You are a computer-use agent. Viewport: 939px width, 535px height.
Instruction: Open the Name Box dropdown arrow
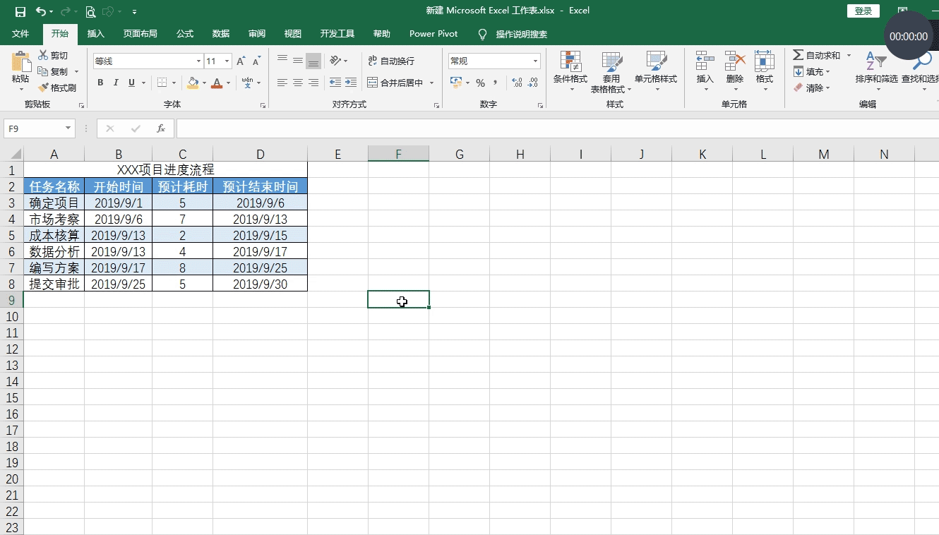68,128
